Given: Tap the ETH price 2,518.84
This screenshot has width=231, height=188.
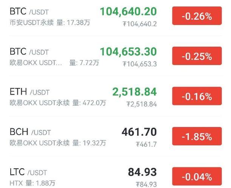Looking at the screenshot, I should click(134, 92).
